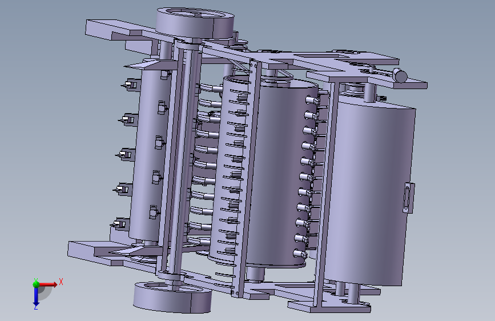Select the top wheel of the model

196,23
